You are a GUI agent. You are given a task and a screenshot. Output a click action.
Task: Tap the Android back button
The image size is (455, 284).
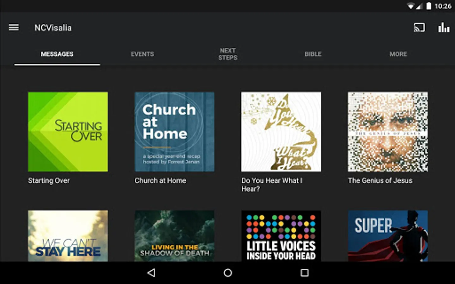[151, 273]
